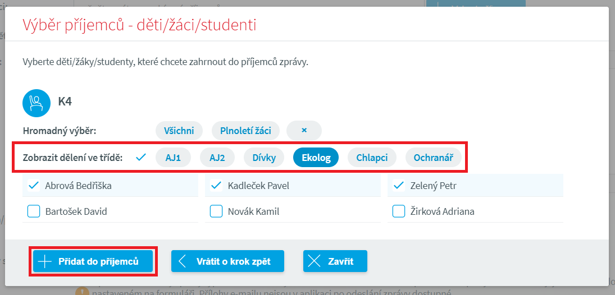The height and width of the screenshot is (295, 615).
Task: Tick the Žirková Adriana checkbox
Action: (398, 211)
